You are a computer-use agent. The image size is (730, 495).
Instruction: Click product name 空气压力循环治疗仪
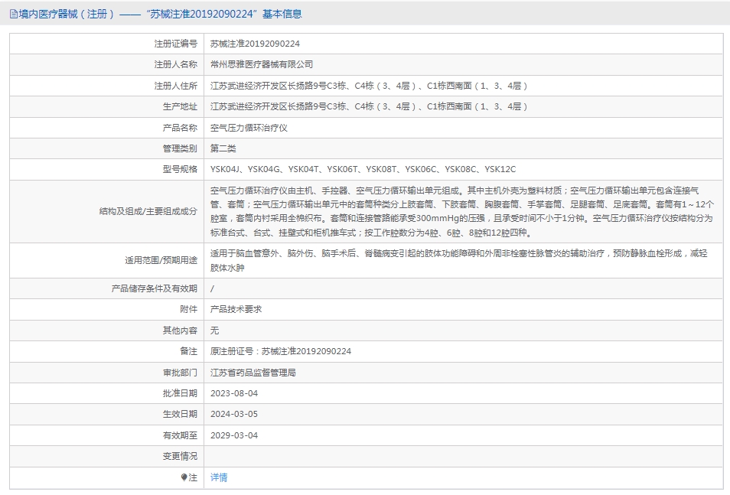click(249, 128)
